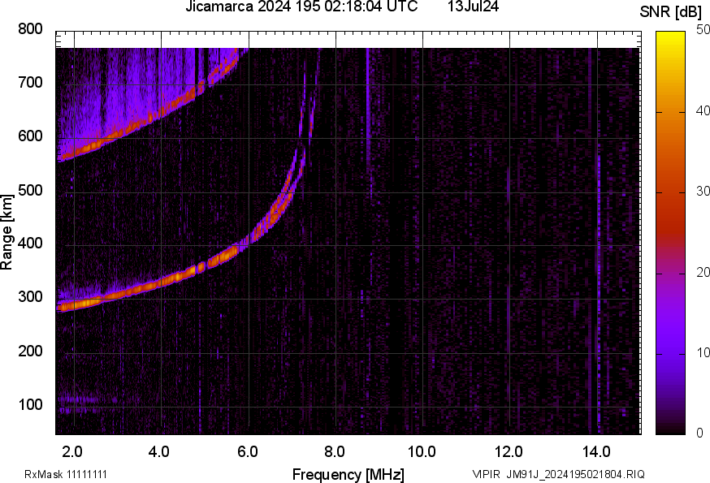Click the frequency tick label "8.0"
This screenshot has width=710, height=483.
[x=334, y=452]
